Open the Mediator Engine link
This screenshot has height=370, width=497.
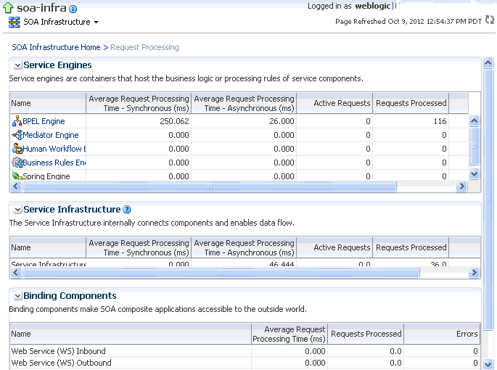pos(51,135)
